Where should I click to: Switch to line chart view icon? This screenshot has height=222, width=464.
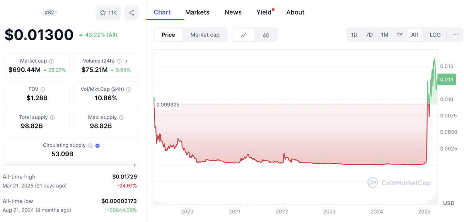243,35
